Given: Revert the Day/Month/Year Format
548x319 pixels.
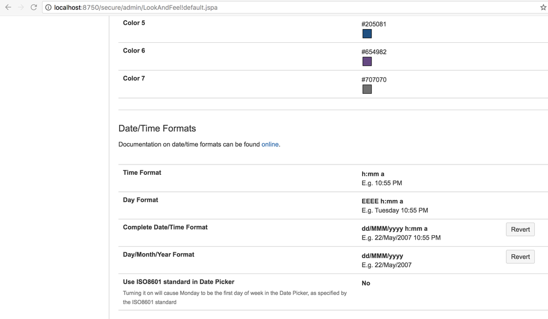Looking at the screenshot, I should click(x=520, y=257).
